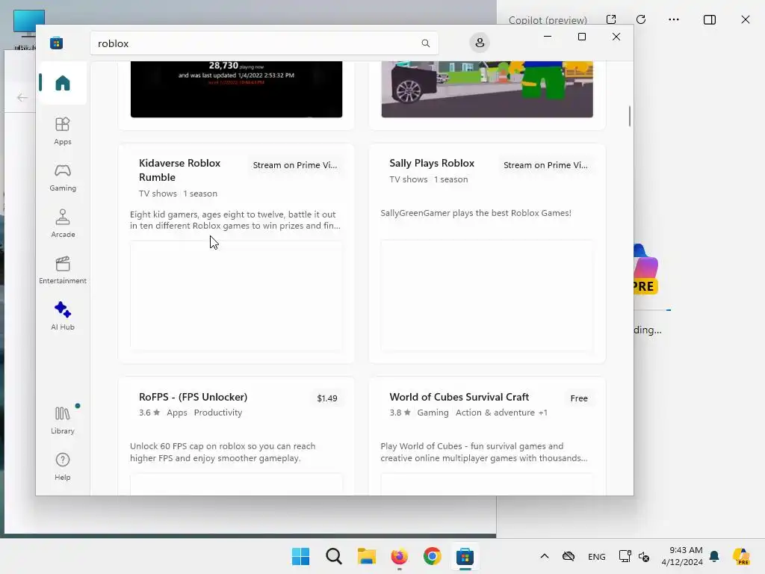The image size is (765, 574).
Task: Click the Microsoft Store logo icon
Action: tap(57, 43)
